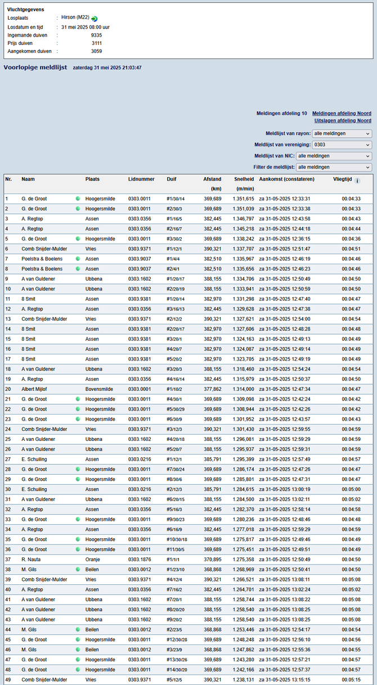Screen dimensions: 377x685
Task: Click green dot in row 21 G. de Groot
Action: [78, 399]
